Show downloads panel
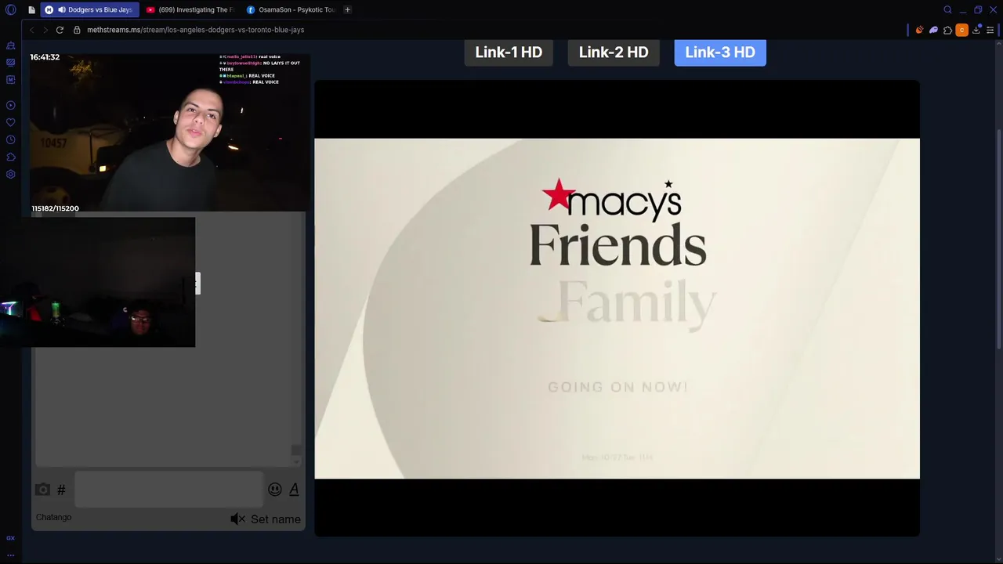The image size is (1003, 564). point(976,30)
